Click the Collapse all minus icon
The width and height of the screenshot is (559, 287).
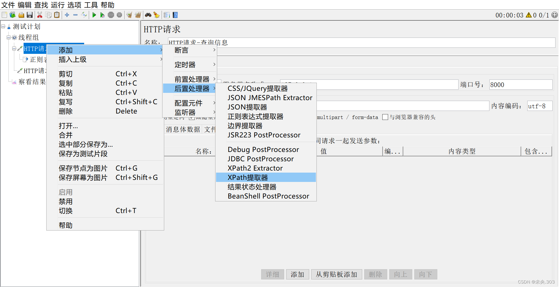point(75,15)
